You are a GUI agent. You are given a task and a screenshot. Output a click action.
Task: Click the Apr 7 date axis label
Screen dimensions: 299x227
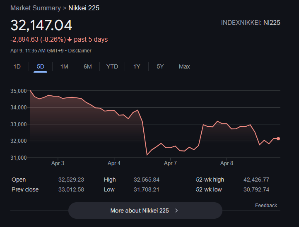[170, 163]
